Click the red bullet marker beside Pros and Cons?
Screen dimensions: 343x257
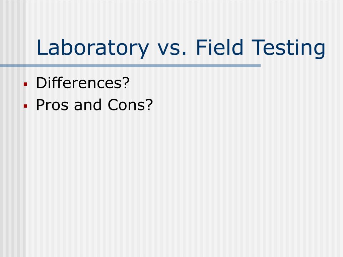pyautogui.click(x=25, y=106)
